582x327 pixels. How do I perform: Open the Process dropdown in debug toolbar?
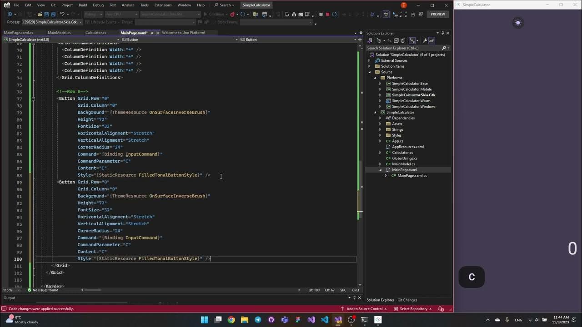80,22
